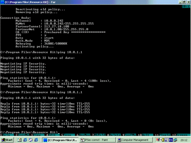
Task: Click the '0% loss' statistics line
Action: point(58,121)
